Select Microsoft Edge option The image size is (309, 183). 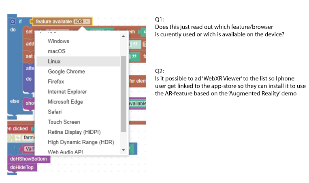tap(78, 102)
